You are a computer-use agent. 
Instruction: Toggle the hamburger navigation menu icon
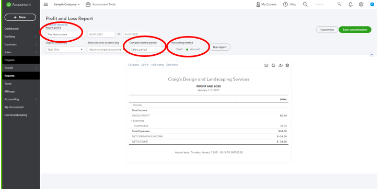[x=46, y=4]
